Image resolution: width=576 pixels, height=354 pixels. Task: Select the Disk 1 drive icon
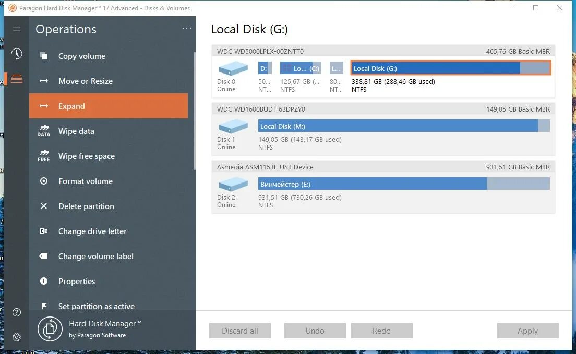pos(233,126)
